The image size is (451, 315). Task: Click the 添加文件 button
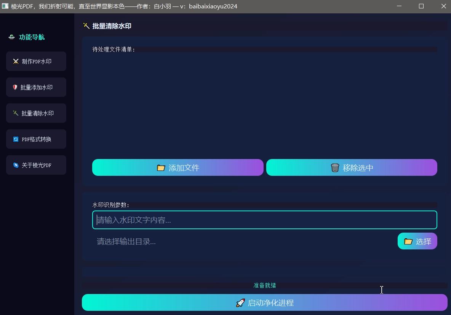tap(178, 167)
